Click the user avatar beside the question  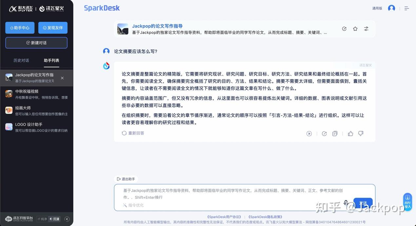pos(106,51)
